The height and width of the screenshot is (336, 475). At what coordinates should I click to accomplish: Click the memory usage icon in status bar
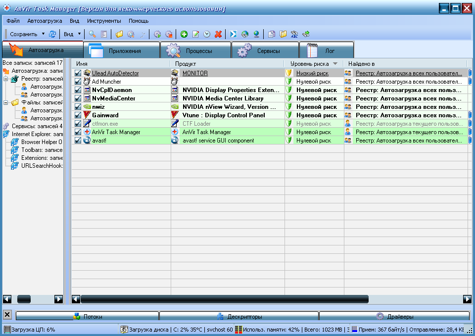pyautogui.click(x=238, y=330)
